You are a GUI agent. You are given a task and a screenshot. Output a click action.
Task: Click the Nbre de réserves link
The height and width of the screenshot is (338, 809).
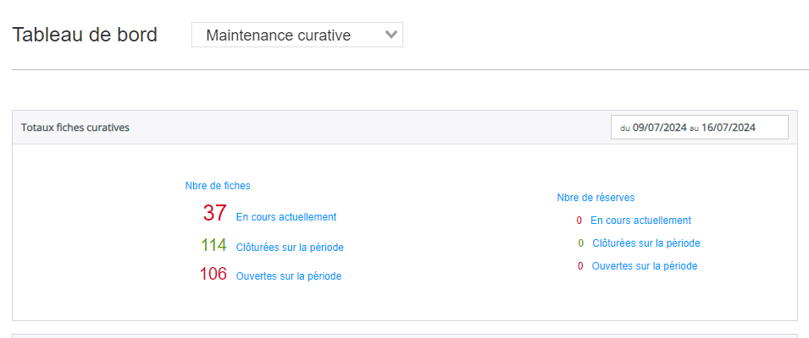(596, 197)
